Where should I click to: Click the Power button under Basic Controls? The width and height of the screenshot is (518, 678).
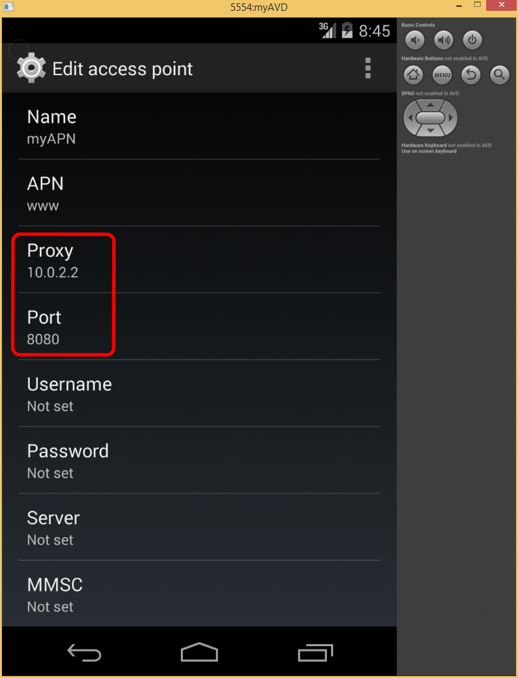[472, 39]
